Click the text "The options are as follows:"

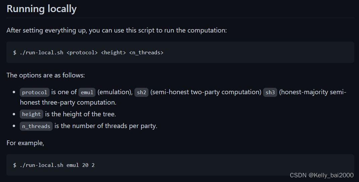pos(46,75)
